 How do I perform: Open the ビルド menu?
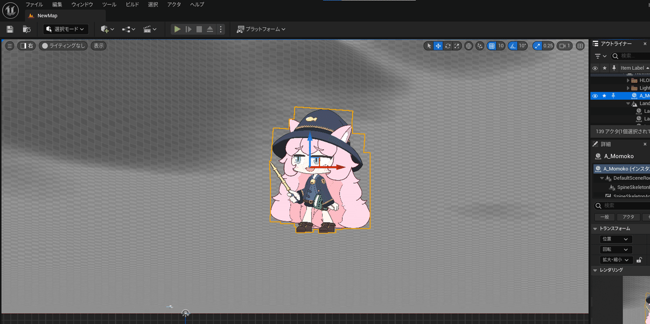point(132,4)
